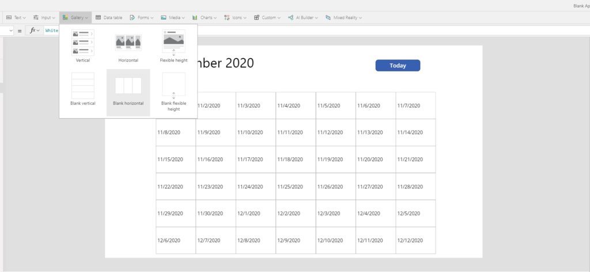Select the 11/22/2020 calendar cell
The image size is (590, 272).
tap(176, 187)
